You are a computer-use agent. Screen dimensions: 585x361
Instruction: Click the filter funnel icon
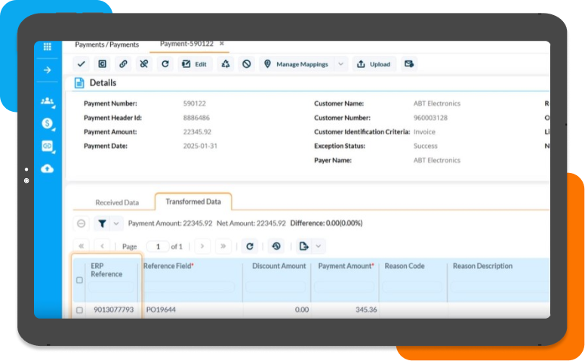tap(102, 224)
